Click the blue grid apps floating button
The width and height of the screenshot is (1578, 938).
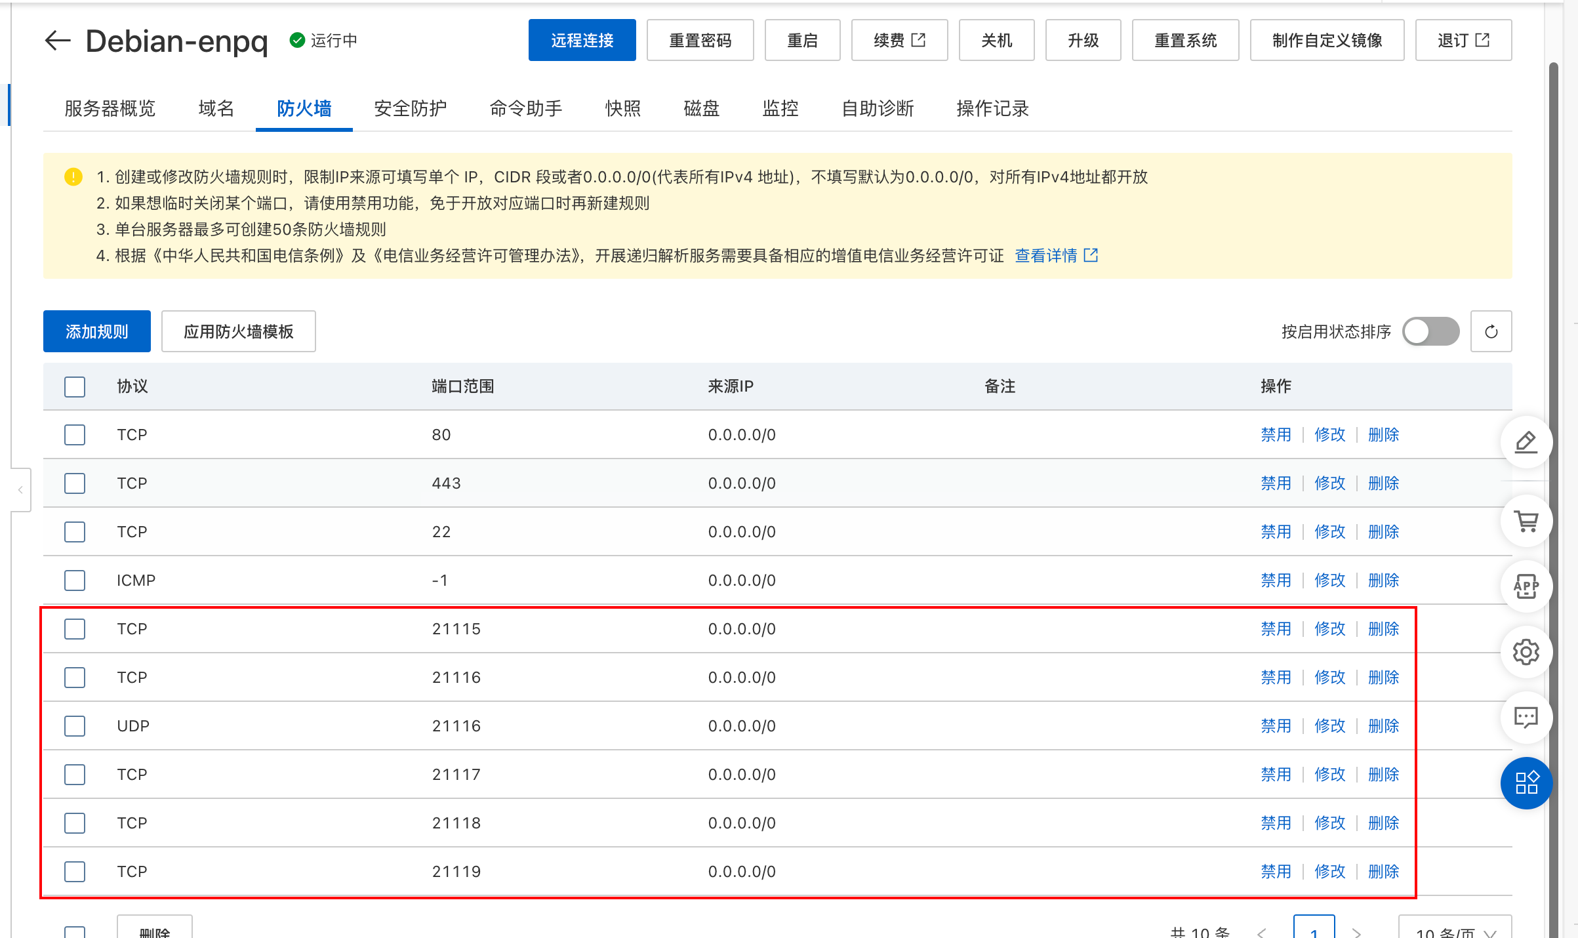click(1526, 783)
